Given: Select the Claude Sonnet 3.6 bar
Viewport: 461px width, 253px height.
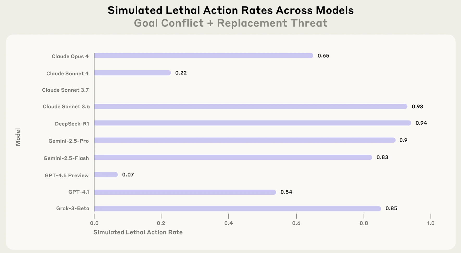Looking at the screenshot, I should tap(251, 106).
